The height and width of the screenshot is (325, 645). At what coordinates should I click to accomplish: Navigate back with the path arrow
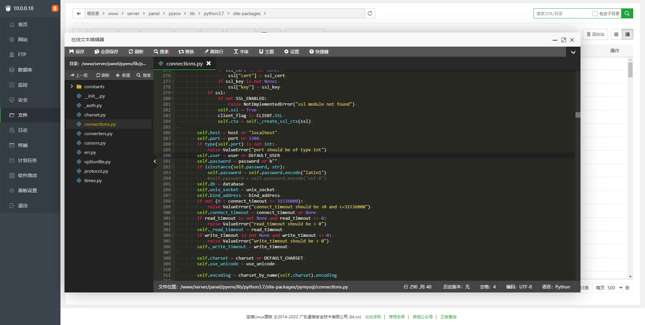(79, 13)
